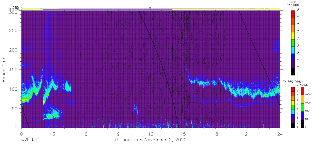This screenshot has width=315, height=145.
Task: Click the red segment of NOISE colorbar
Action: [302, 91]
